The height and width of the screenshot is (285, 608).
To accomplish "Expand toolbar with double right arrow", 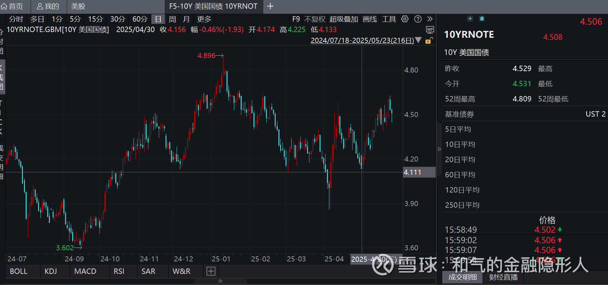I will click(430, 19).
